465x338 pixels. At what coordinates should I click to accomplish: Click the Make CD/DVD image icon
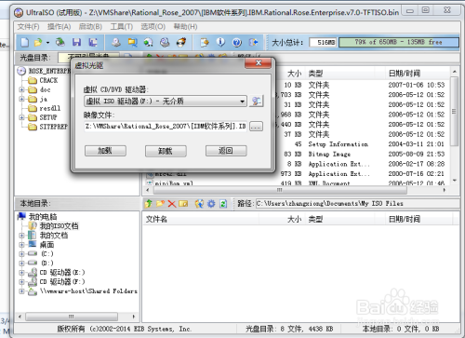coord(116,42)
